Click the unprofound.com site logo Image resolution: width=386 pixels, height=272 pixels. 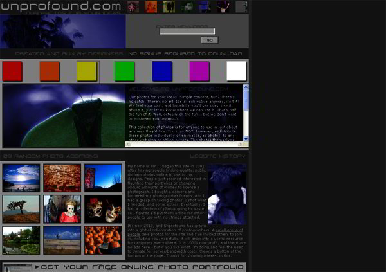[x=61, y=6]
